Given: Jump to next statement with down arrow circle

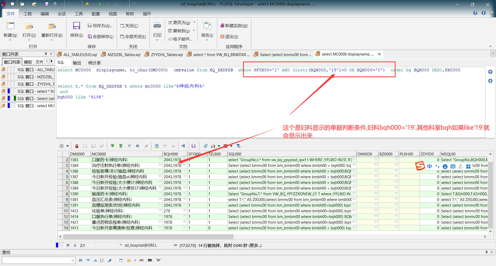Looking at the screenshot, I should [490, 81].
